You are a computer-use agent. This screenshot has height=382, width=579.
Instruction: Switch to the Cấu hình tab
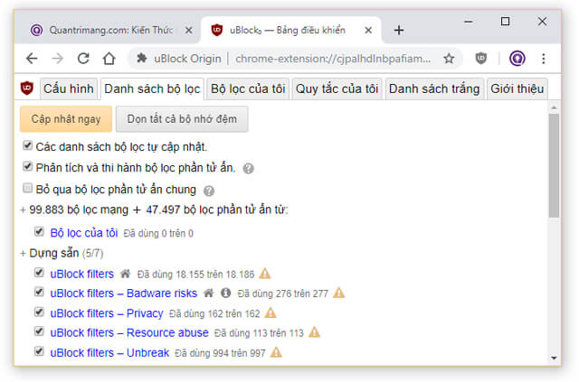69,89
